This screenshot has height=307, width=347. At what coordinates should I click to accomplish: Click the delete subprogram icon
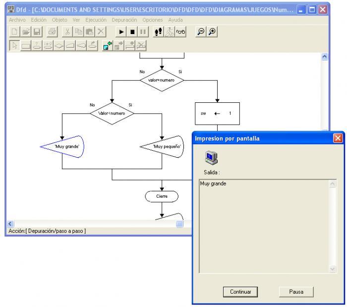(141, 45)
